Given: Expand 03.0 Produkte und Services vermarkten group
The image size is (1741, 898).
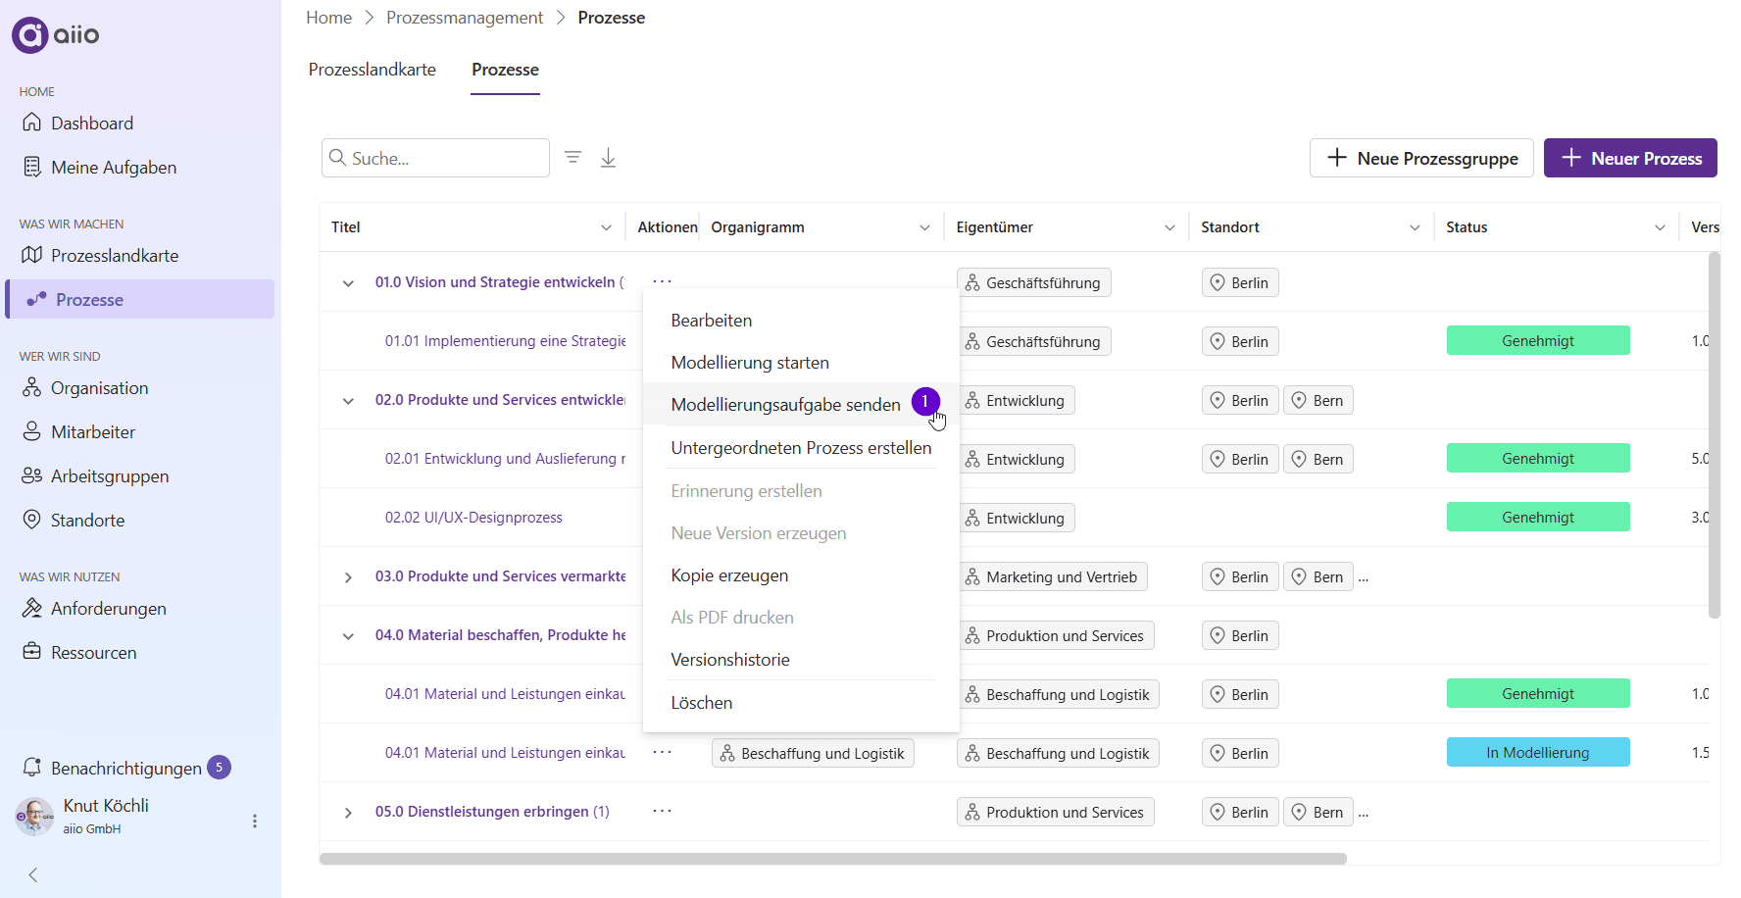Looking at the screenshot, I should click(348, 577).
